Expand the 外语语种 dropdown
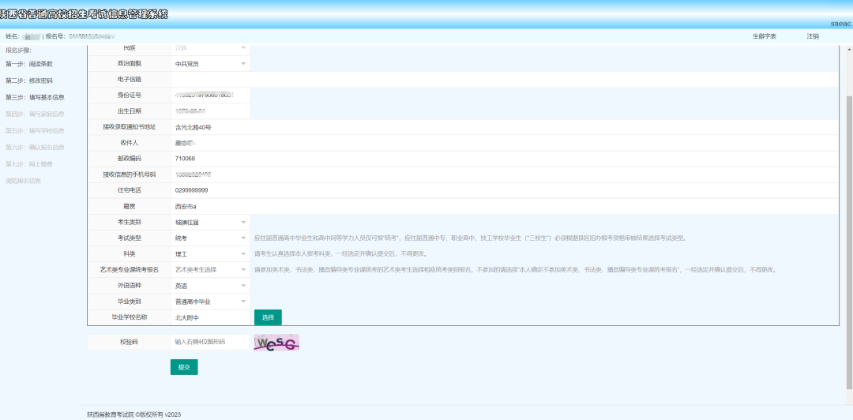853x420 pixels. (x=210, y=286)
